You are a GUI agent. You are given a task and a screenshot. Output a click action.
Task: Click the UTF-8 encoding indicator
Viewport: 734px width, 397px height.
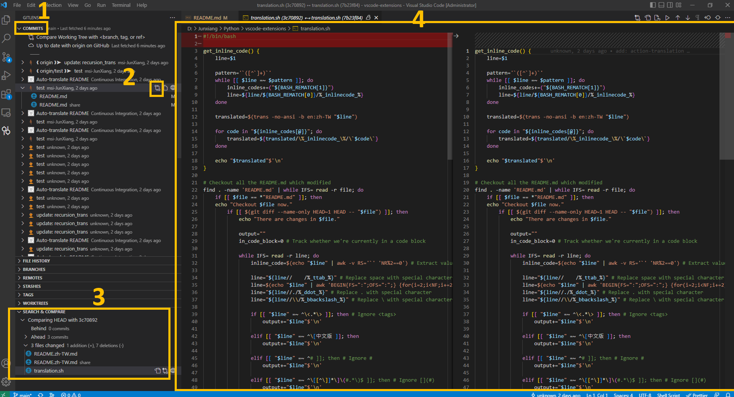coord(645,394)
